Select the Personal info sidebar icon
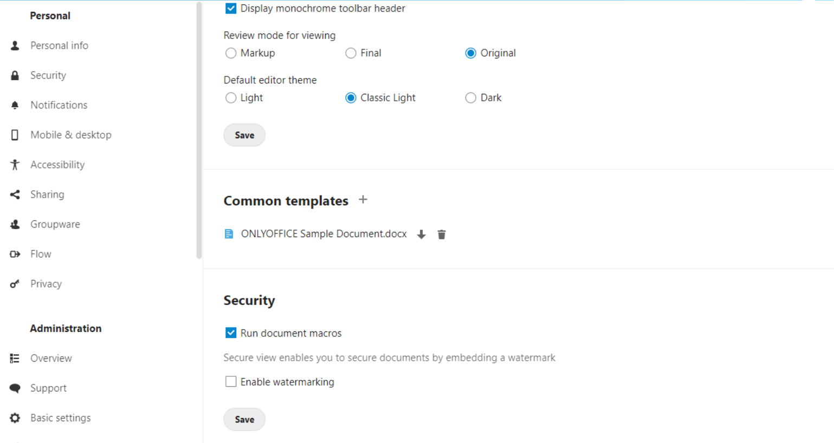 [15, 45]
